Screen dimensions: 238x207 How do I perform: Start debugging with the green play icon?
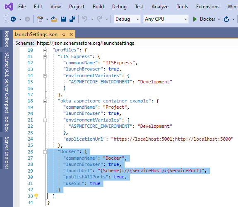coord(195,19)
